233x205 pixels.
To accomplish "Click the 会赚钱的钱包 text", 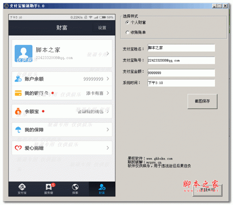I will tap(91, 112).
